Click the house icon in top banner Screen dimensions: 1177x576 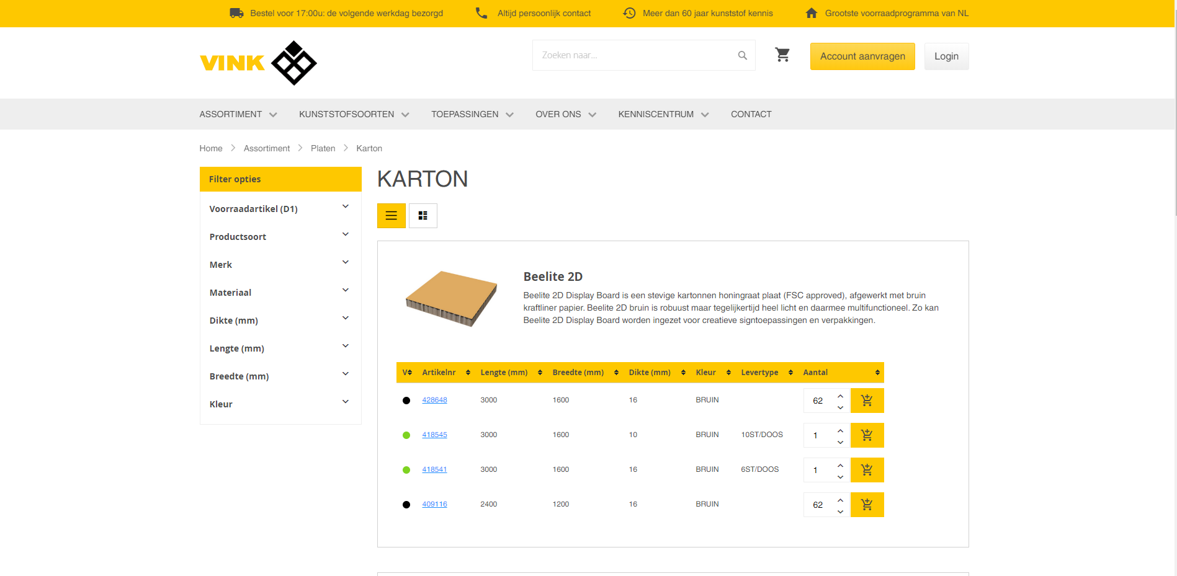point(811,13)
